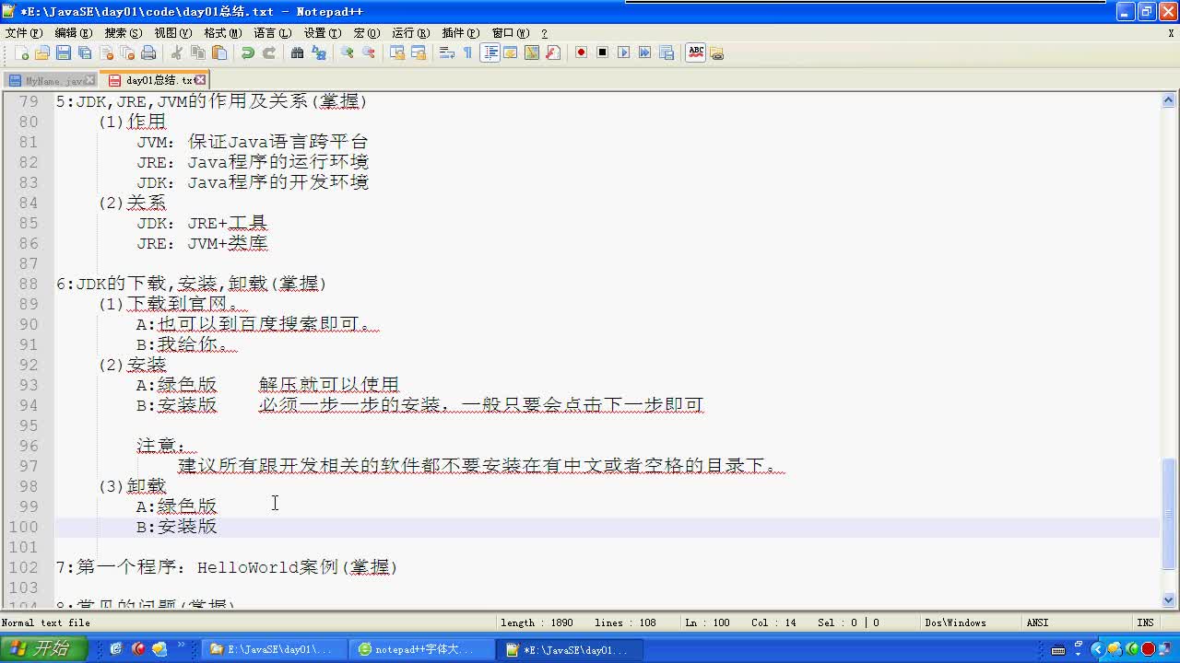Screen dimensions: 1180x663
Task: Switch to the MyName.java tab
Action: pos(52,81)
